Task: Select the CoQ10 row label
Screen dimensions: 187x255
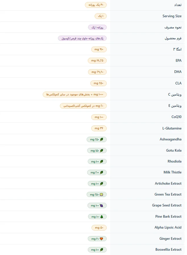Action: (x=176, y=117)
